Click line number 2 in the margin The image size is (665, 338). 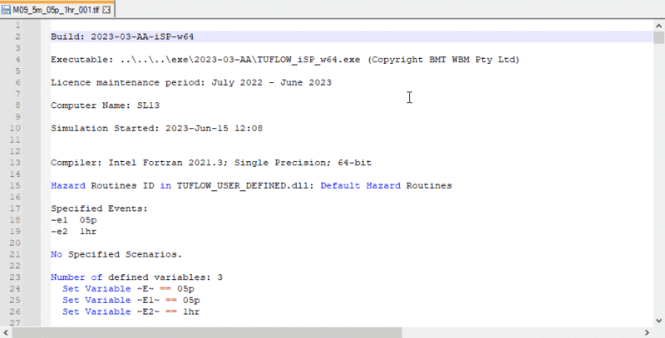[x=17, y=37]
